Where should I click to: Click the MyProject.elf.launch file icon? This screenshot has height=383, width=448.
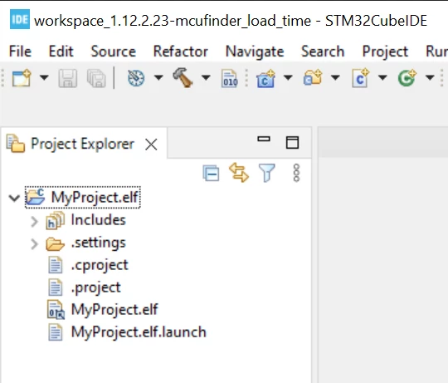pyautogui.click(x=55, y=332)
